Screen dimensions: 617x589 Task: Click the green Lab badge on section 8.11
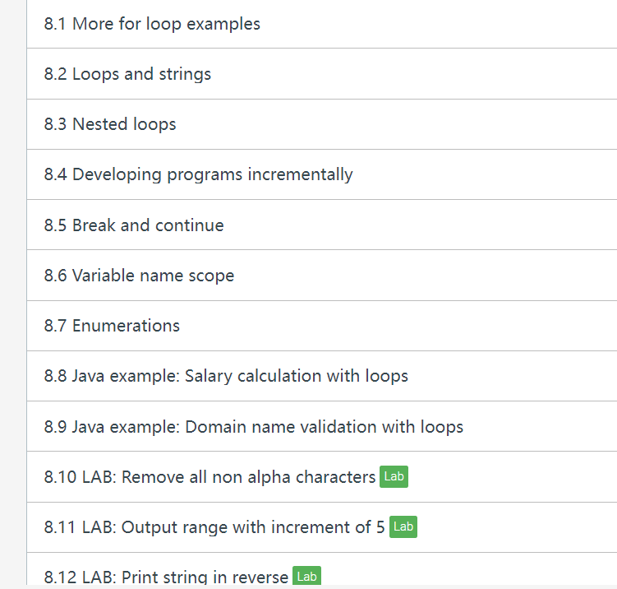[x=403, y=526]
